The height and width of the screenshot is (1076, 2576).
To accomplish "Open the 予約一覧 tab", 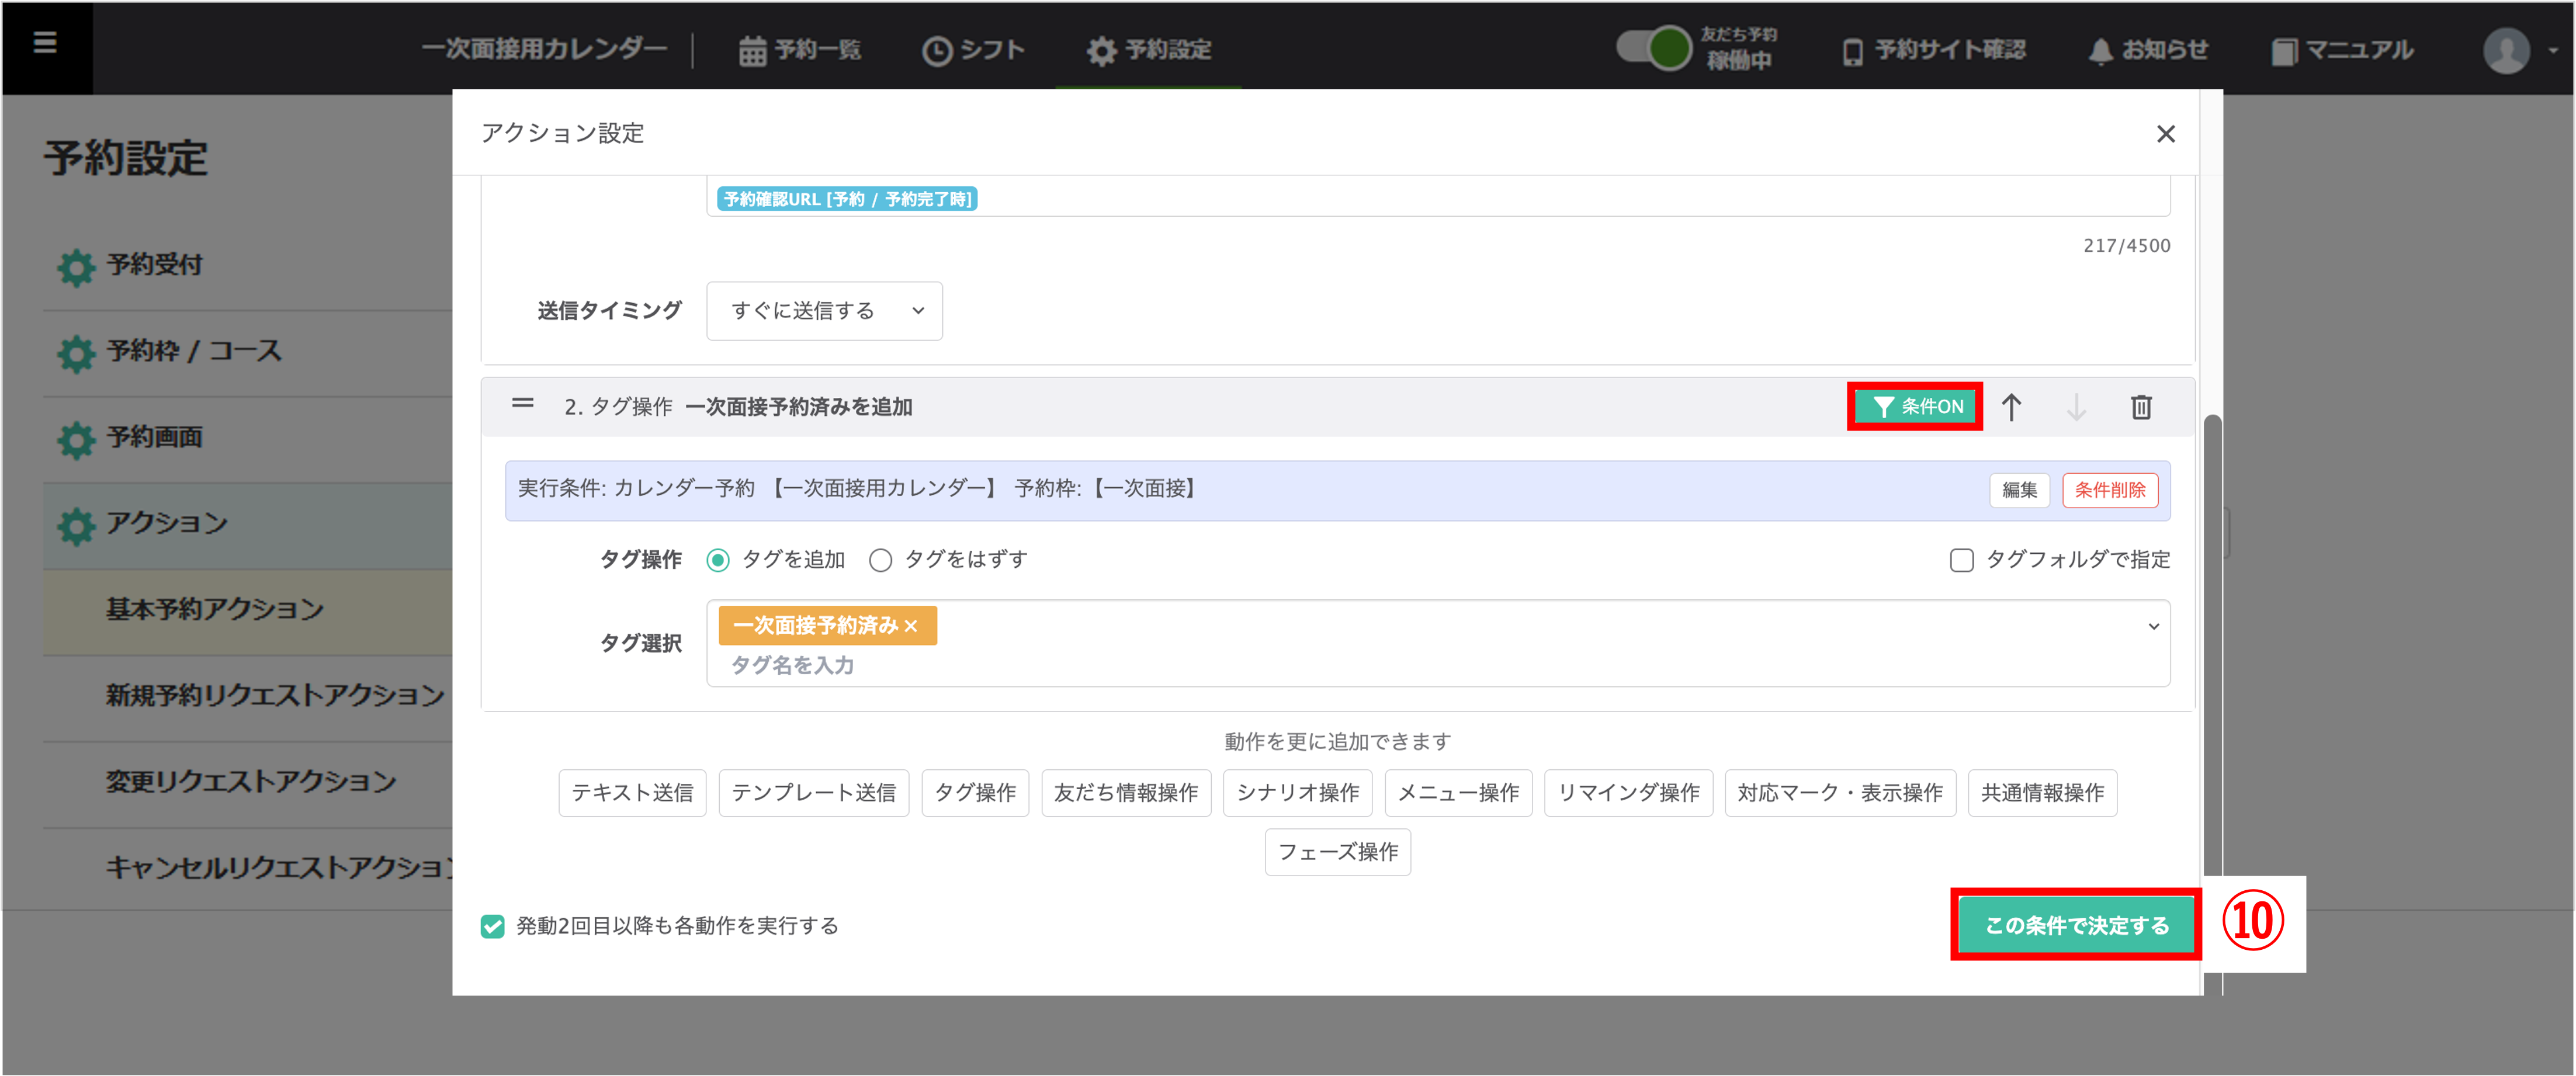I will point(800,50).
